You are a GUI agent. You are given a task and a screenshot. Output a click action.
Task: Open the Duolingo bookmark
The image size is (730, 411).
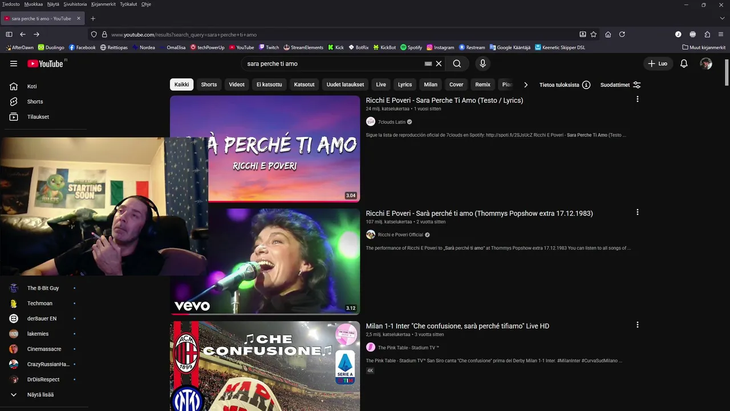point(51,47)
